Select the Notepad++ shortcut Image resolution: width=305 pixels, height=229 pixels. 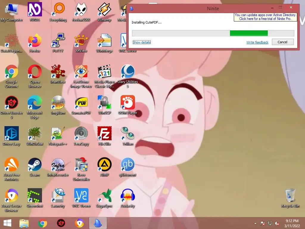tap(58, 136)
